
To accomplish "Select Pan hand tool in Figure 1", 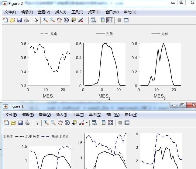I will (x=60, y=123).
